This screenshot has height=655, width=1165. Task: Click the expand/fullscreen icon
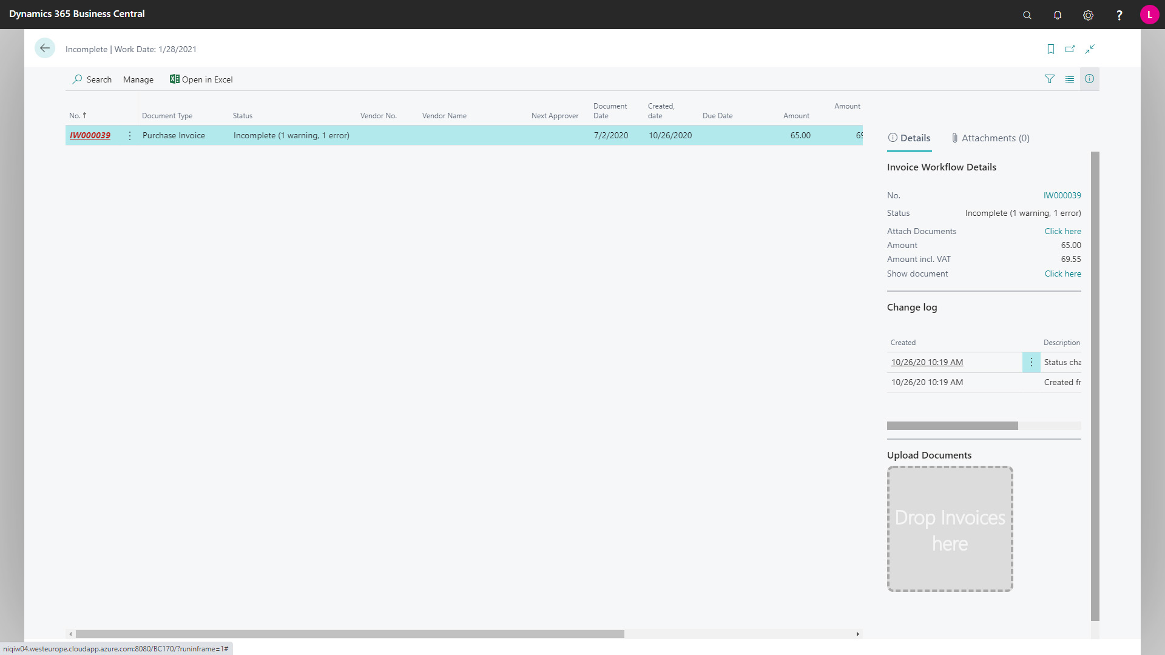point(1090,49)
